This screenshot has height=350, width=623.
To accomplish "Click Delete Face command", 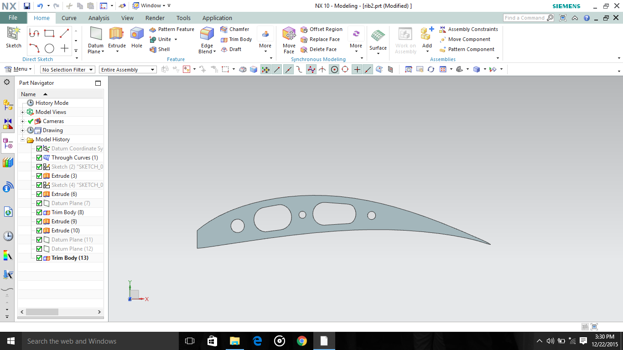I will [318, 49].
